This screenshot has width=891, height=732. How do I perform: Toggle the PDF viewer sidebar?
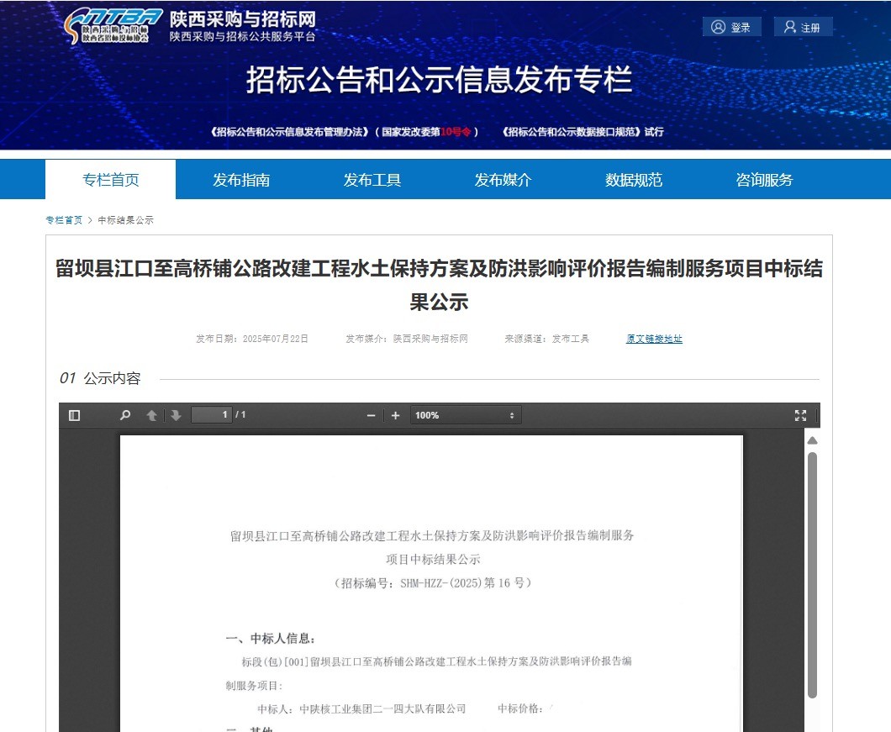(74, 415)
